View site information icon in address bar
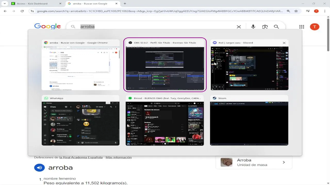Viewport: 330px width, 185px height. click(32, 11)
